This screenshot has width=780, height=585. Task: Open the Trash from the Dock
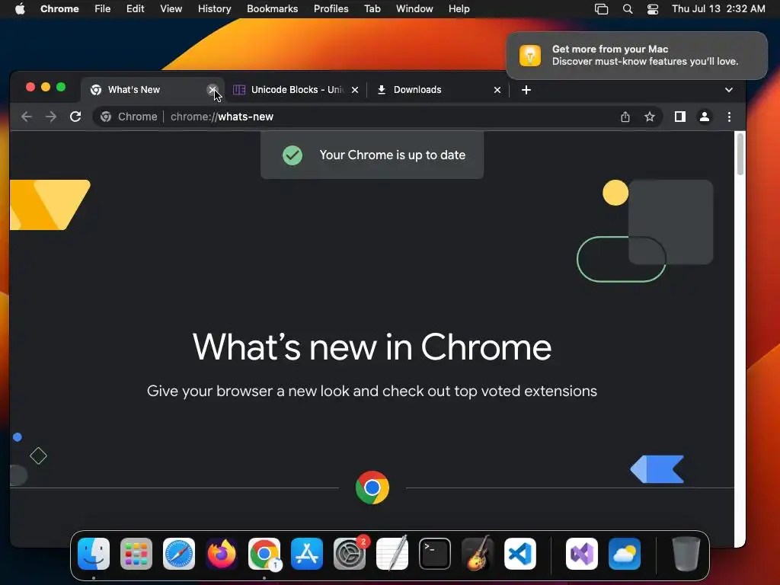pyautogui.click(x=686, y=554)
